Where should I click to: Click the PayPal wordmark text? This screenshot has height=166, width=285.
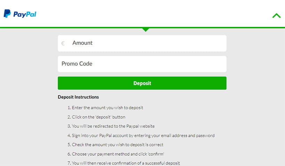[x=25, y=14]
